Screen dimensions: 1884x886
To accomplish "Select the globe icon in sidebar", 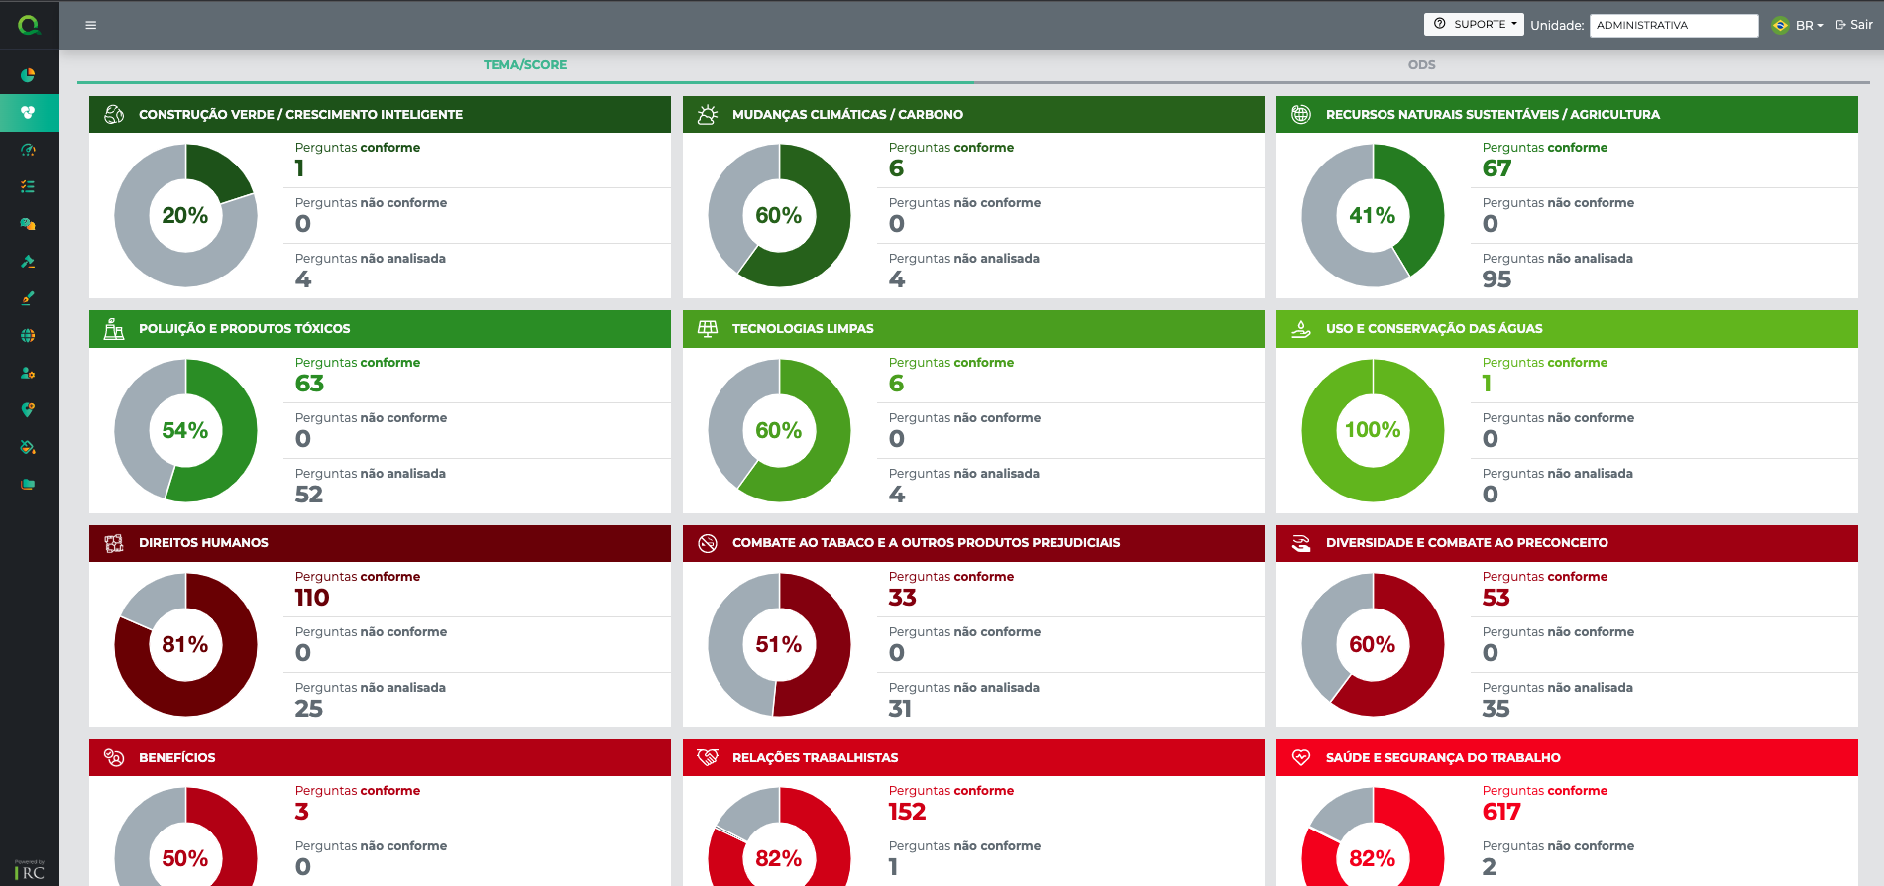I will click(x=28, y=336).
